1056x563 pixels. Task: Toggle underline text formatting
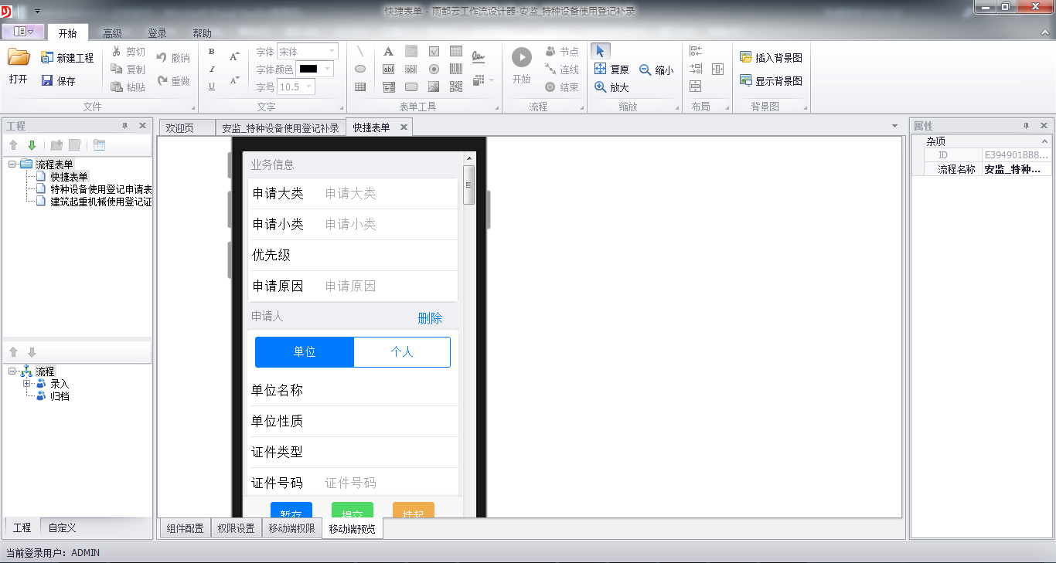click(x=212, y=86)
